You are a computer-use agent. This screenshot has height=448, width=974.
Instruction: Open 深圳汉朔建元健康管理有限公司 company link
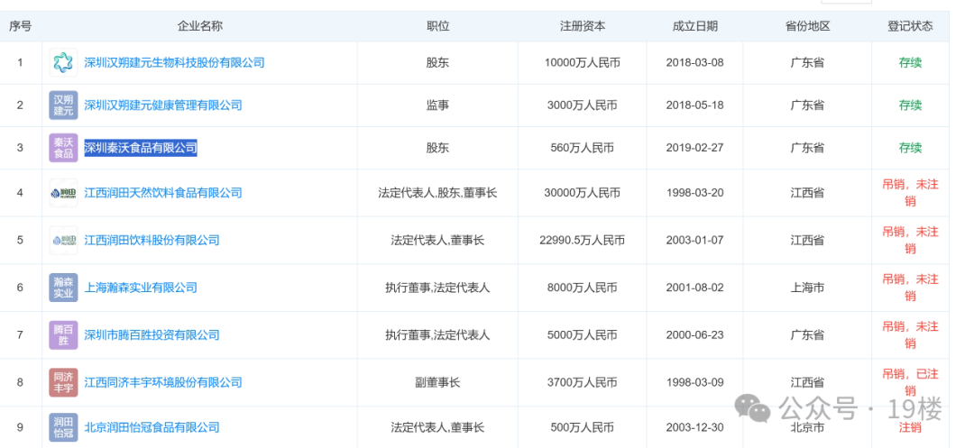point(163,105)
